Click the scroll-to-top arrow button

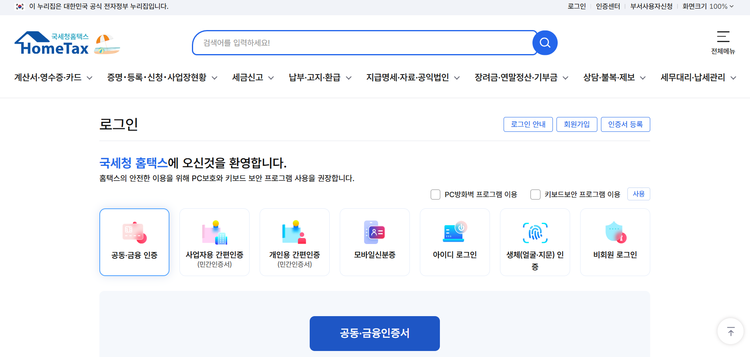click(730, 331)
